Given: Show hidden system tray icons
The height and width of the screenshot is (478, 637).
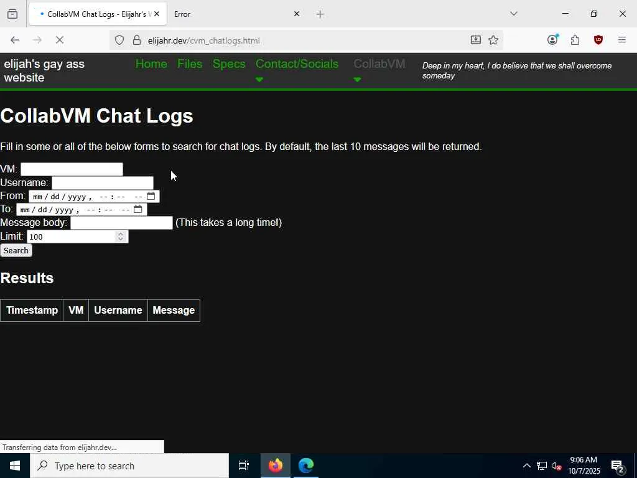Looking at the screenshot, I should point(526,466).
